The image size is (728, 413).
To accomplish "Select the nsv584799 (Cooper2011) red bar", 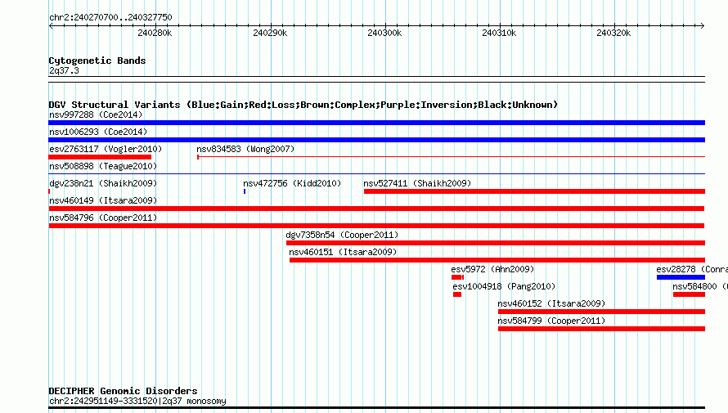I will pos(602,329).
